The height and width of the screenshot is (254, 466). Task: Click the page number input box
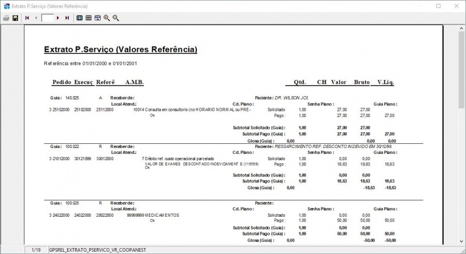47,18
